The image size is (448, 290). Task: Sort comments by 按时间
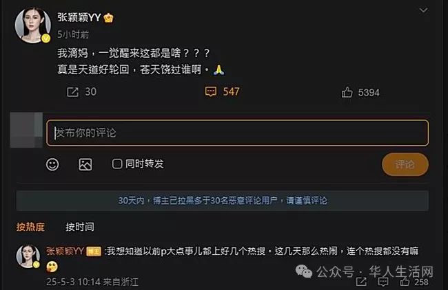[80, 227]
